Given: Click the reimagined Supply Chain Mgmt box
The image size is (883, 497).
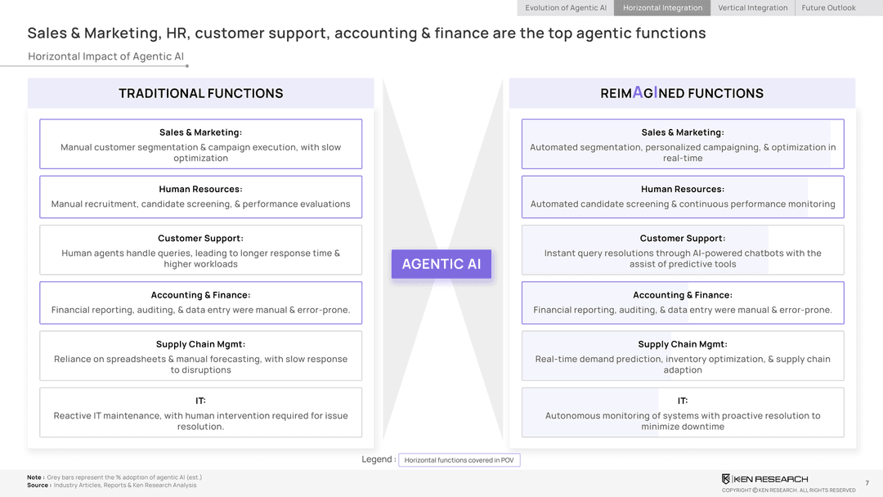Looking at the screenshot, I should pos(683,356).
